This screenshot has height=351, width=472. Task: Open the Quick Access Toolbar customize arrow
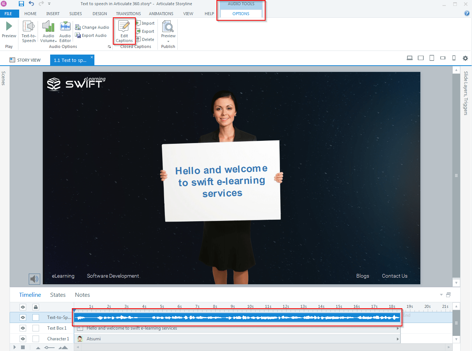[50, 4]
